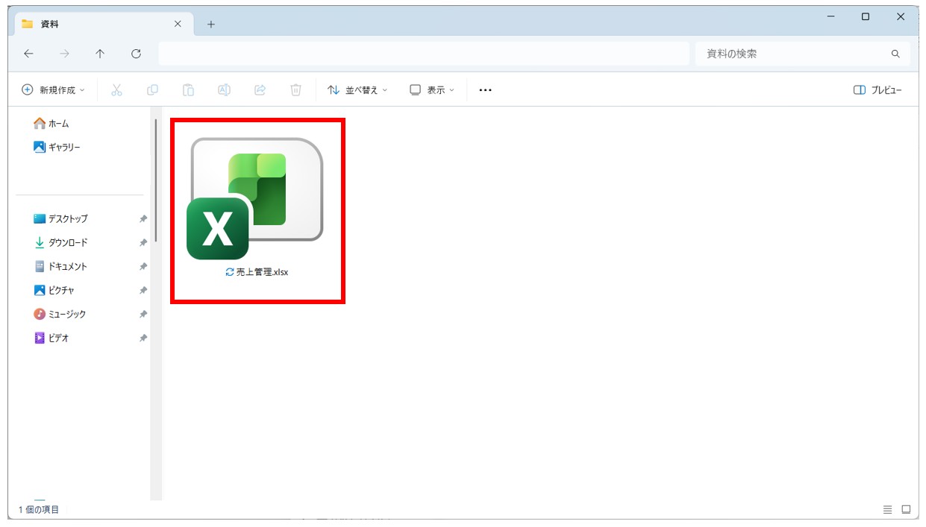Click the Rename icon in toolbar
Viewport: 926px width, 527px height.
224,89
